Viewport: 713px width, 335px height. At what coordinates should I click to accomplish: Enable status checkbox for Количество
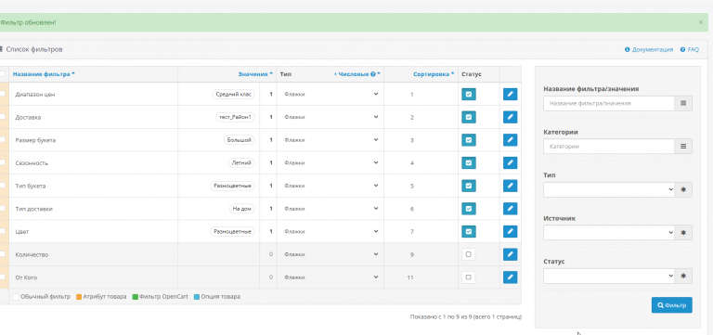pyautogui.click(x=468, y=254)
